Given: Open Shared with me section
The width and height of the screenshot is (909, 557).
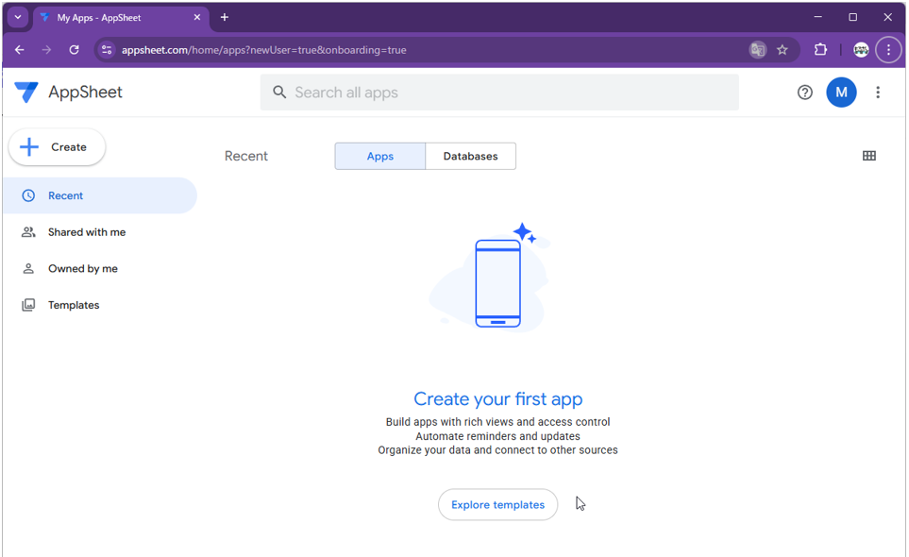Looking at the screenshot, I should (86, 232).
